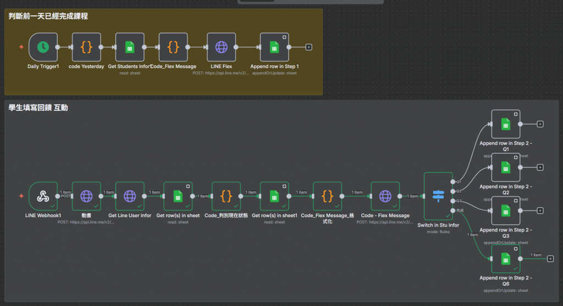Select the LINE Webhook1 node
Viewport: 563px width, 306px height.
(43, 196)
